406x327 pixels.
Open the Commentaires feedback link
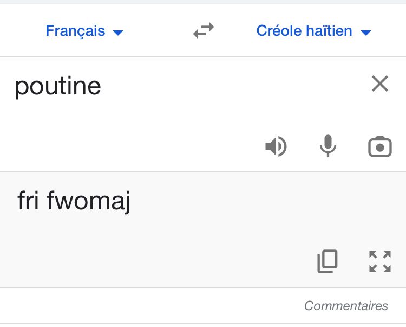346,306
